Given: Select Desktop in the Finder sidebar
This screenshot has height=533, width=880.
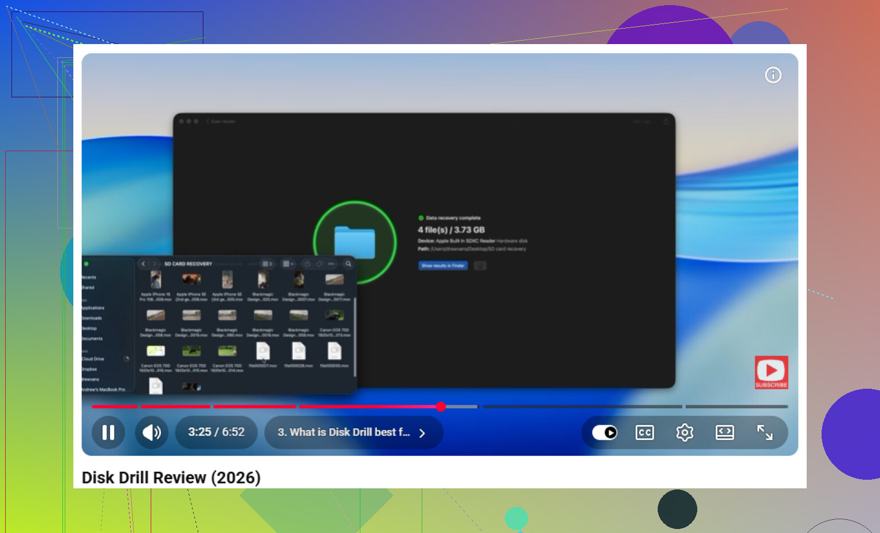Looking at the screenshot, I should click(89, 329).
